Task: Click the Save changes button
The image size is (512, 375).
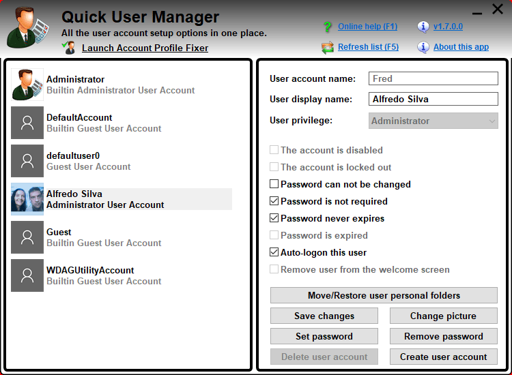Action: coord(324,316)
